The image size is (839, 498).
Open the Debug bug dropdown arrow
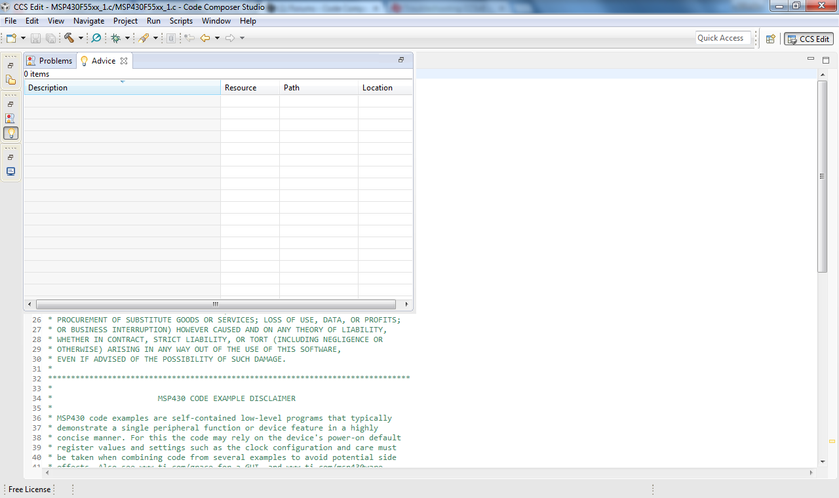pyautogui.click(x=128, y=38)
